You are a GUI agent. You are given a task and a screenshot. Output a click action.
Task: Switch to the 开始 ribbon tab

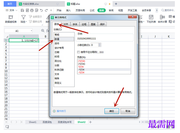59,10
